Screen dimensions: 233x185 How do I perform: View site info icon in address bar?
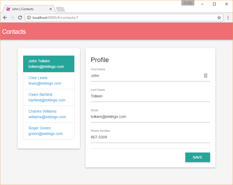29,18
